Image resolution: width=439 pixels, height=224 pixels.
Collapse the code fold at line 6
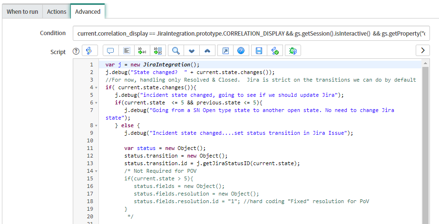click(x=96, y=103)
